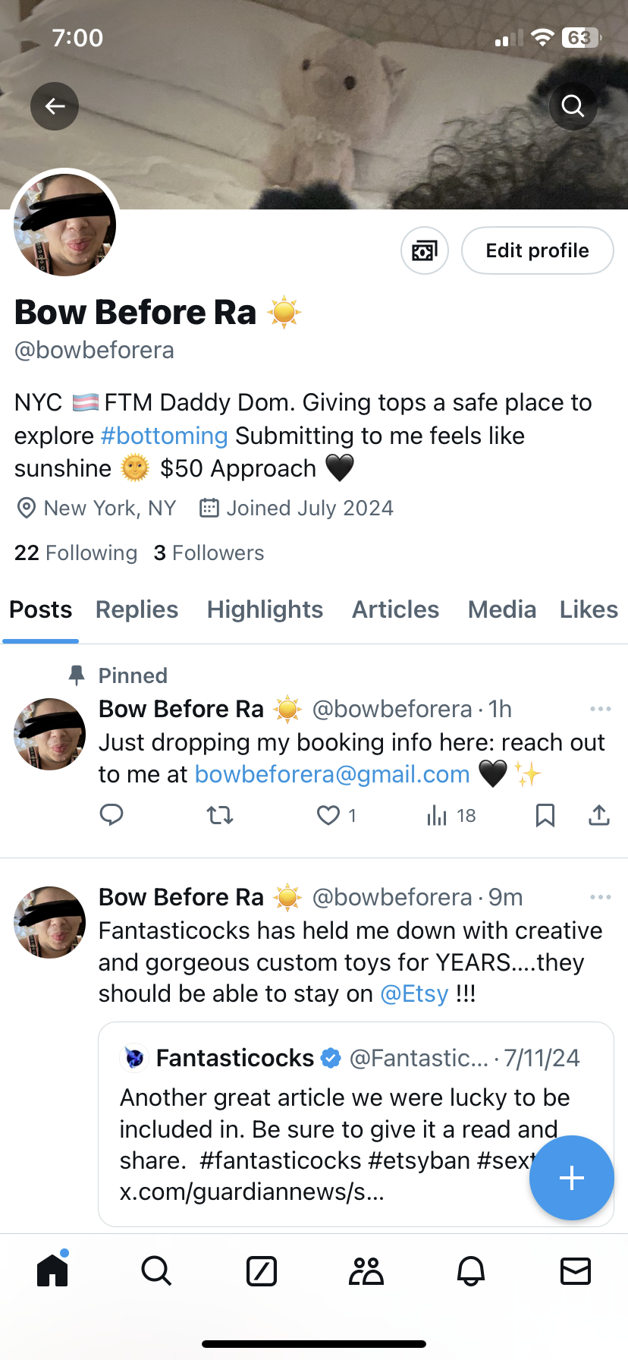Open Grok from the bottom bar
The width and height of the screenshot is (628, 1360).
(262, 1270)
